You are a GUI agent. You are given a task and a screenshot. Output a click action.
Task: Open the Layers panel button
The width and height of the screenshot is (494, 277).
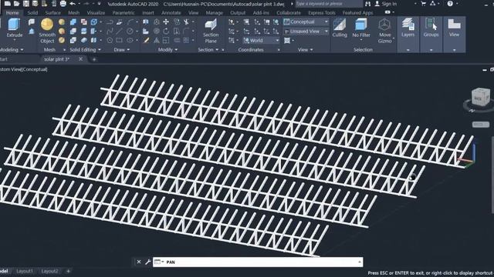[x=408, y=28]
